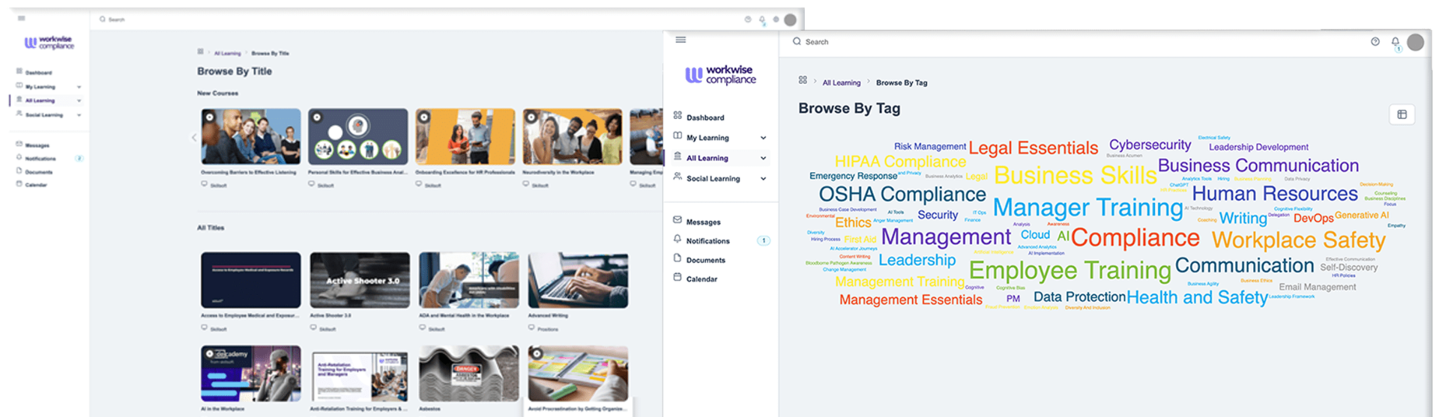The width and height of the screenshot is (1439, 417).
Task: Click Skillsoft provider icon under Overcoming Barriers course
Action: tap(204, 183)
